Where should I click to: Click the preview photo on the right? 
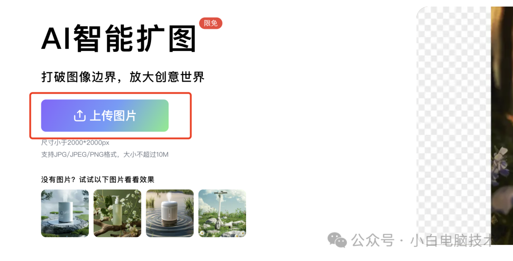[502, 126]
